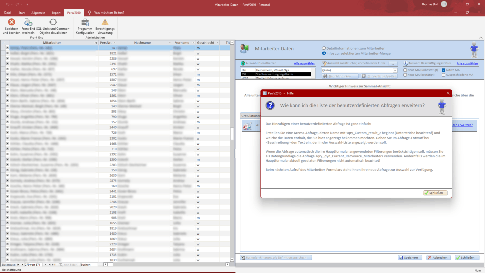The image size is (485, 273).
Task: Check Neue MA (unbestätigt) checkbox
Action: [405, 70]
